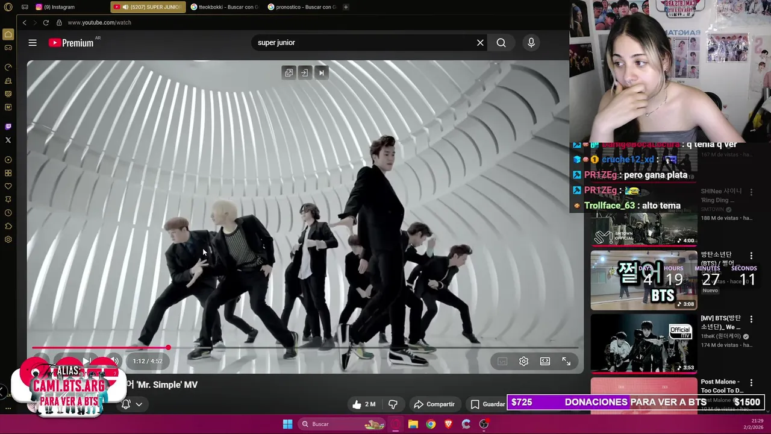Switch to the pronostico Google search tab

click(302, 7)
